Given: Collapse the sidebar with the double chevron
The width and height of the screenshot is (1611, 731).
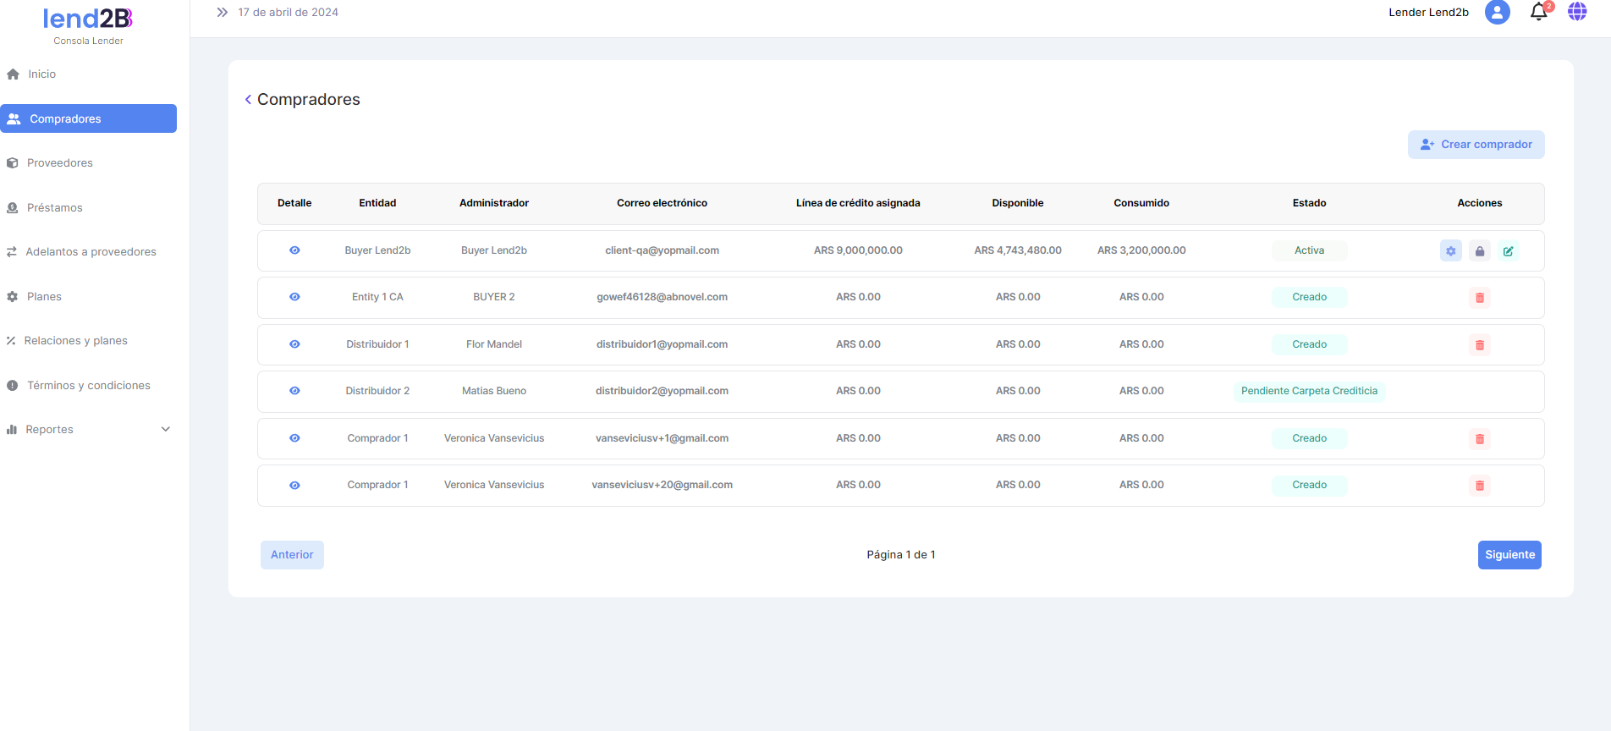Looking at the screenshot, I should (x=222, y=13).
